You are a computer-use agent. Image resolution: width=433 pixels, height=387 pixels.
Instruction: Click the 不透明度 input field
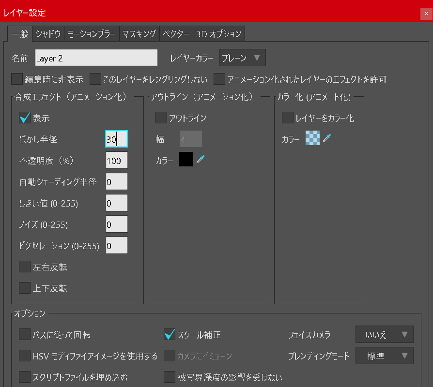tap(117, 161)
